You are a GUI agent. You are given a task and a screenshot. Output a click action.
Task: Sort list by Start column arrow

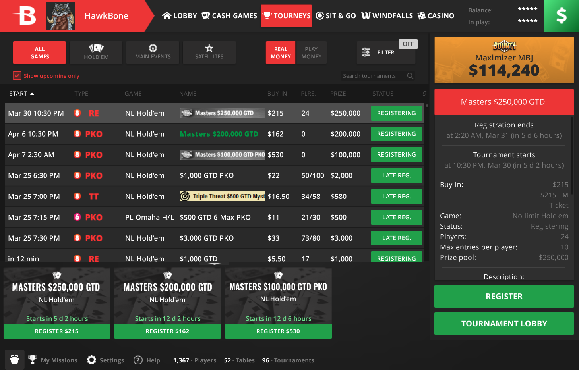[32, 94]
